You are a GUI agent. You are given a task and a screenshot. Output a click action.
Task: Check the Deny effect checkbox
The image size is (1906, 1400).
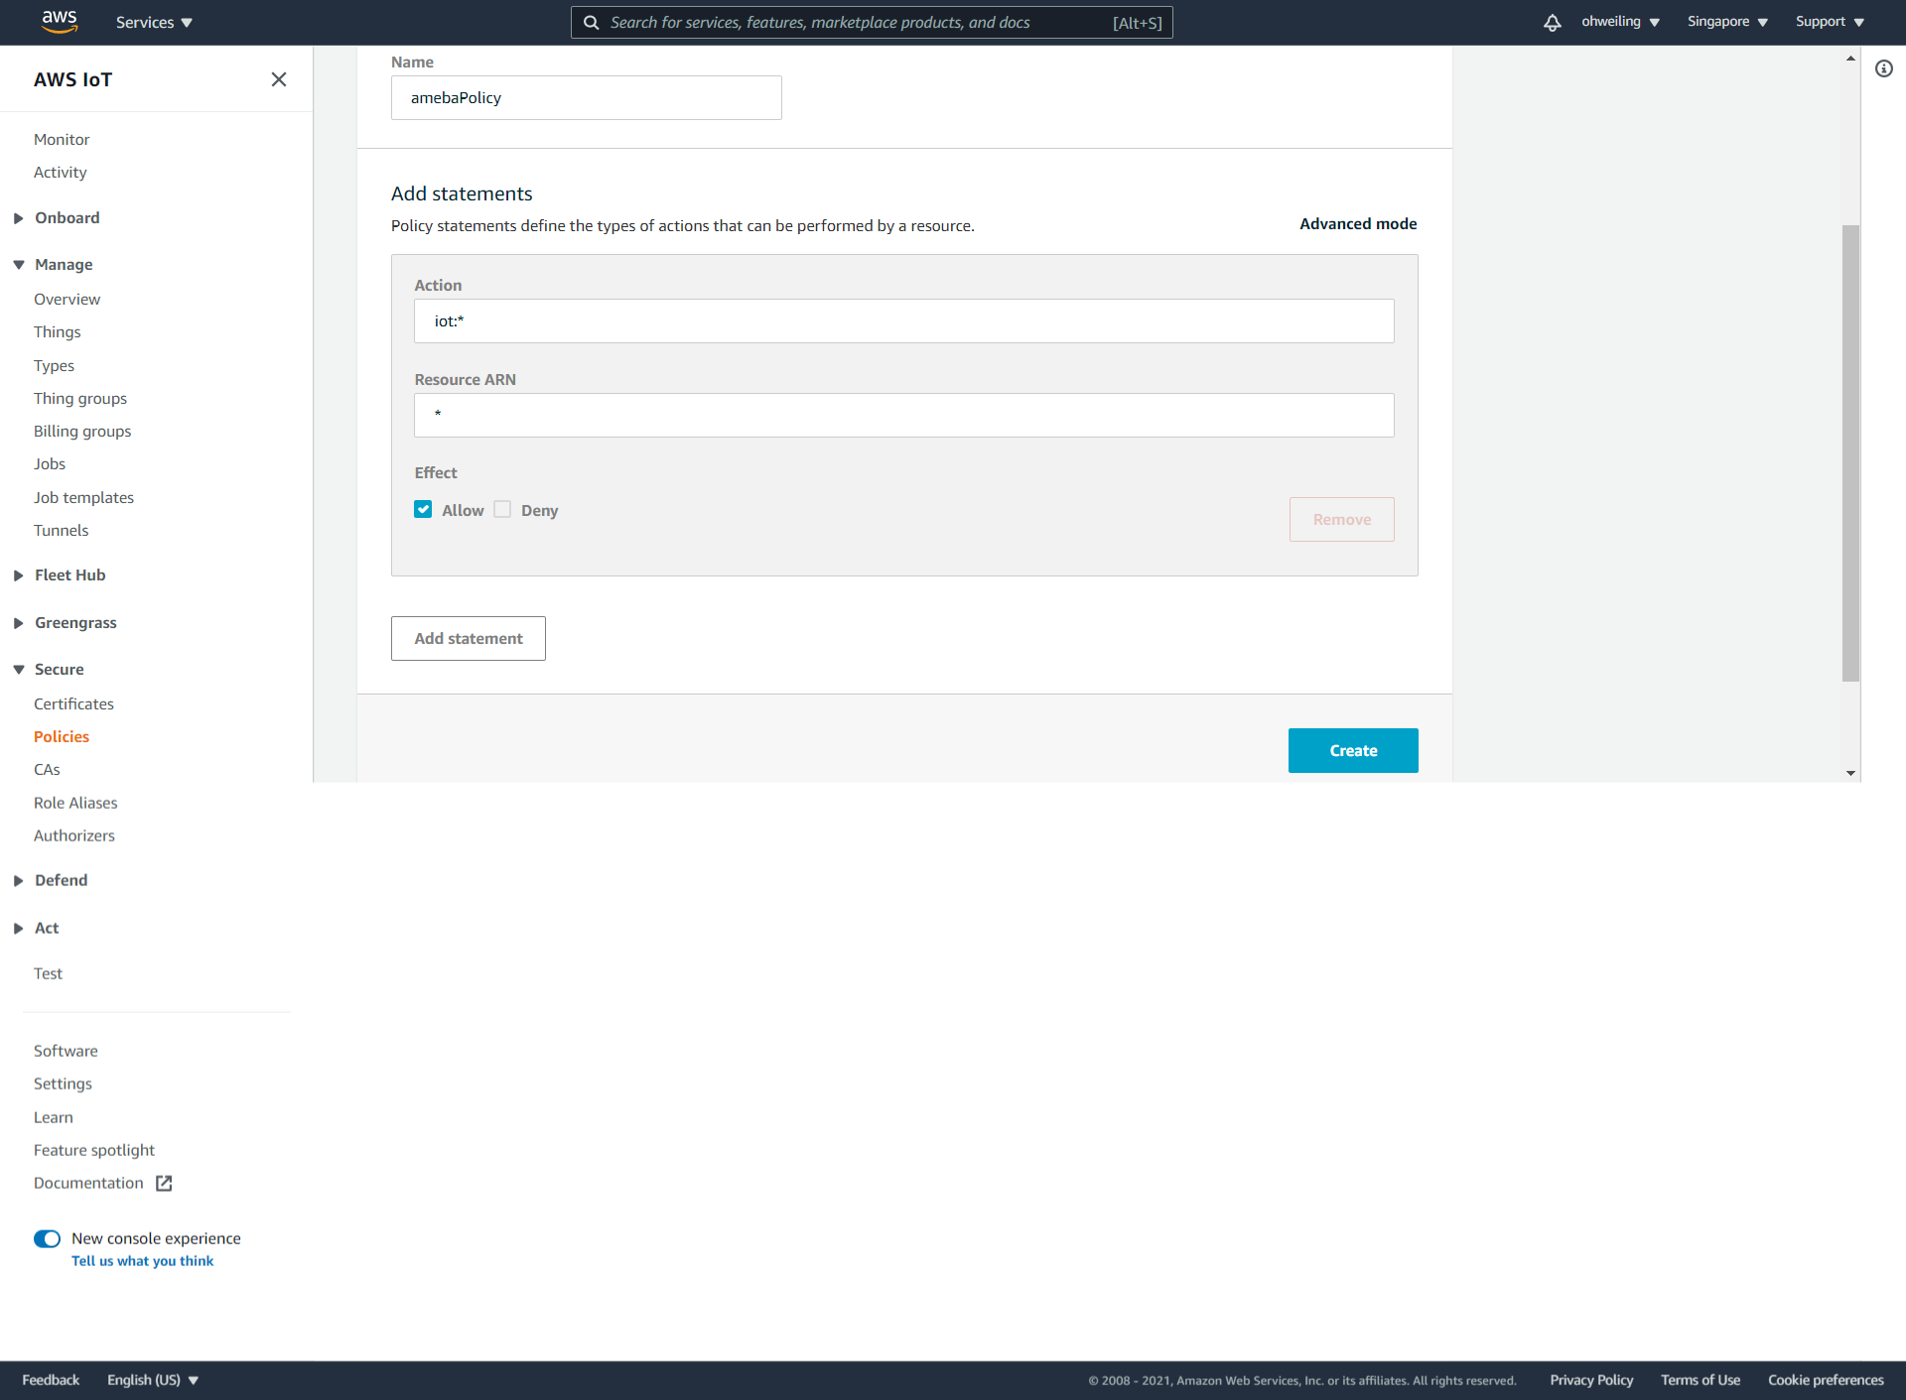[x=503, y=509]
